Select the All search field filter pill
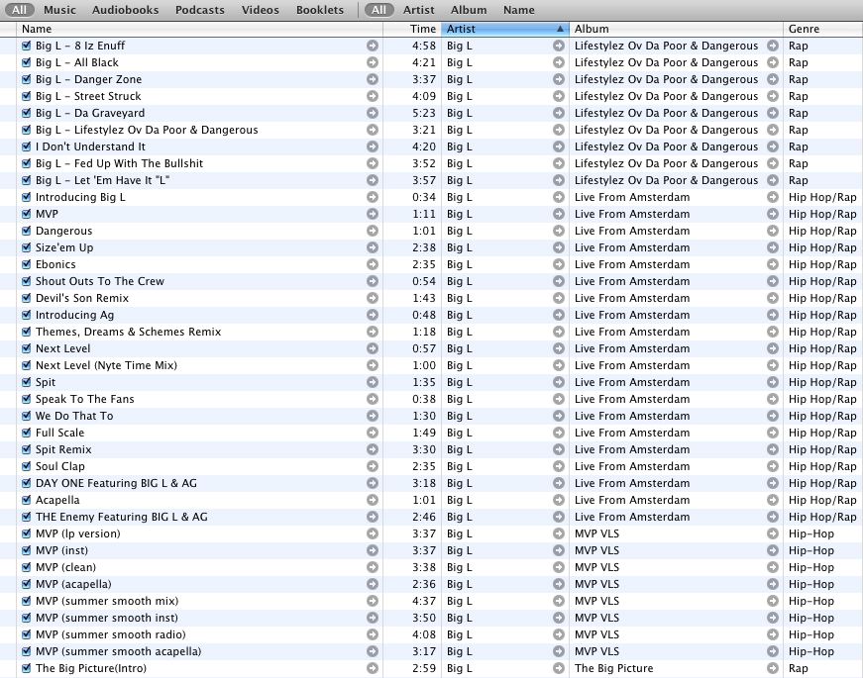The width and height of the screenshot is (863, 678). 378,10
